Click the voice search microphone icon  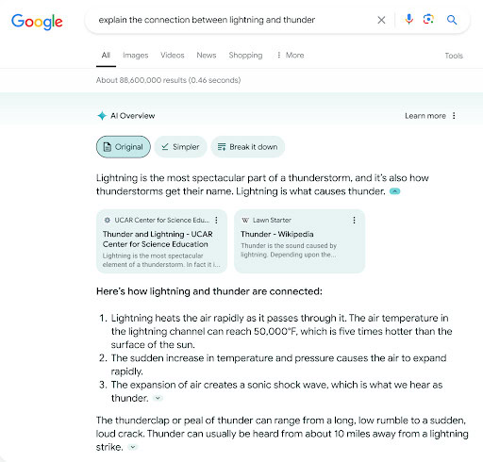[x=408, y=20]
